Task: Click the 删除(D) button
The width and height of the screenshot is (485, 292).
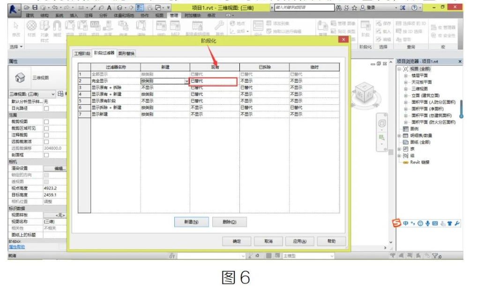Action: click(x=229, y=222)
